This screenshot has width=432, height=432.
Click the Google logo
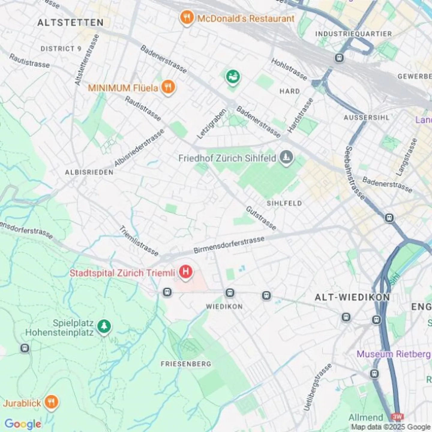tap(23, 424)
